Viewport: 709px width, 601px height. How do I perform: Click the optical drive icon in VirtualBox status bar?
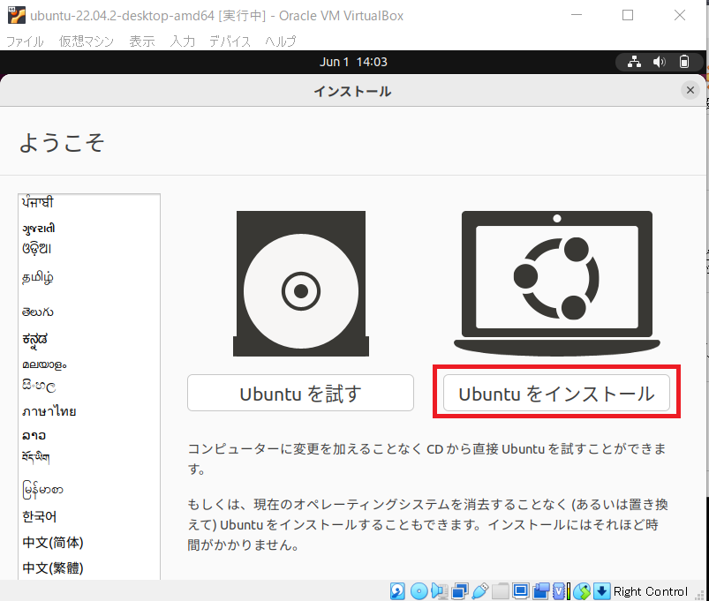click(x=419, y=590)
